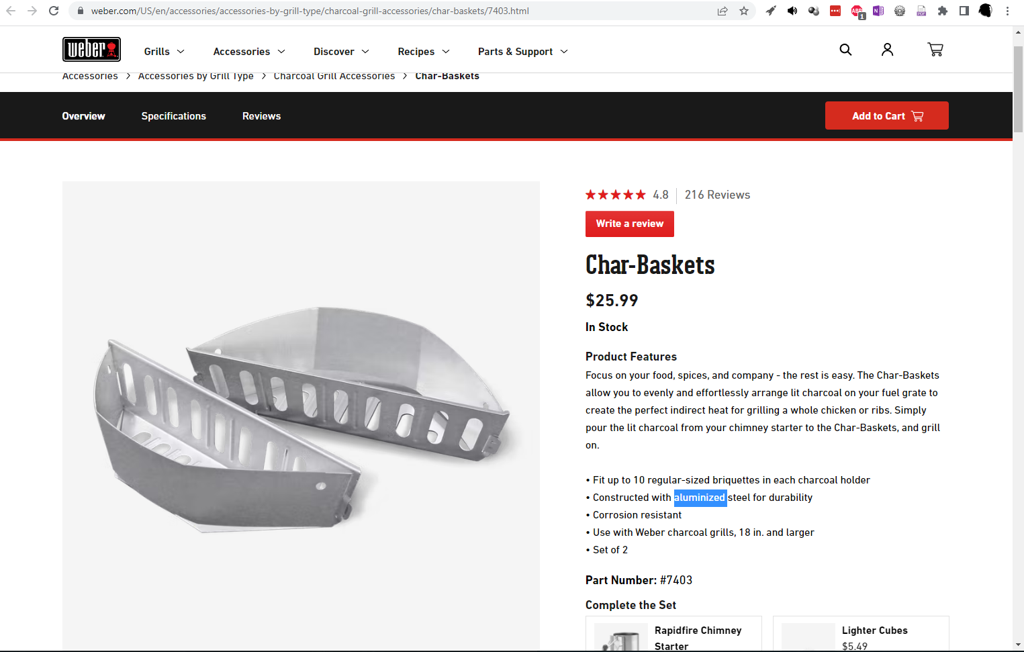Open the browser extensions puzzle icon
Image resolution: width=1024 pixels, height=652 pixels.
pos(943,11)
